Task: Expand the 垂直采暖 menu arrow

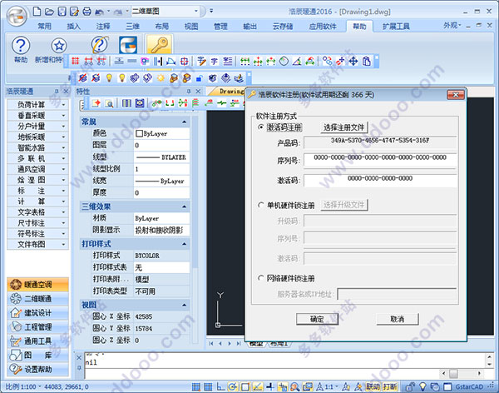Action: [64, 116]
